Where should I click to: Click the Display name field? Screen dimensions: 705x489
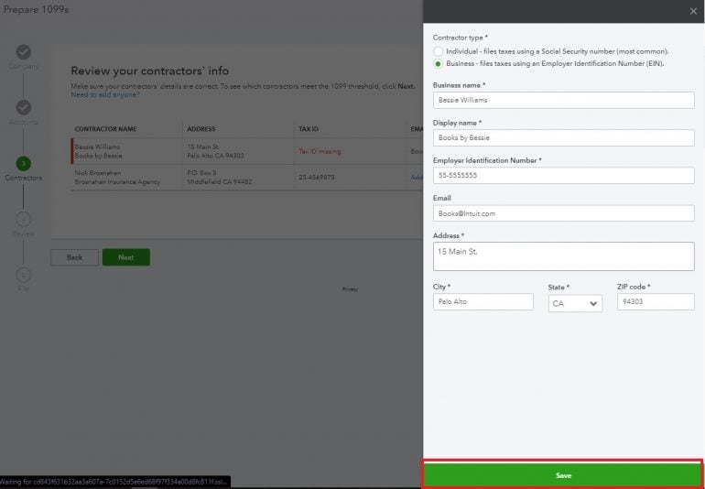(563, 137)
